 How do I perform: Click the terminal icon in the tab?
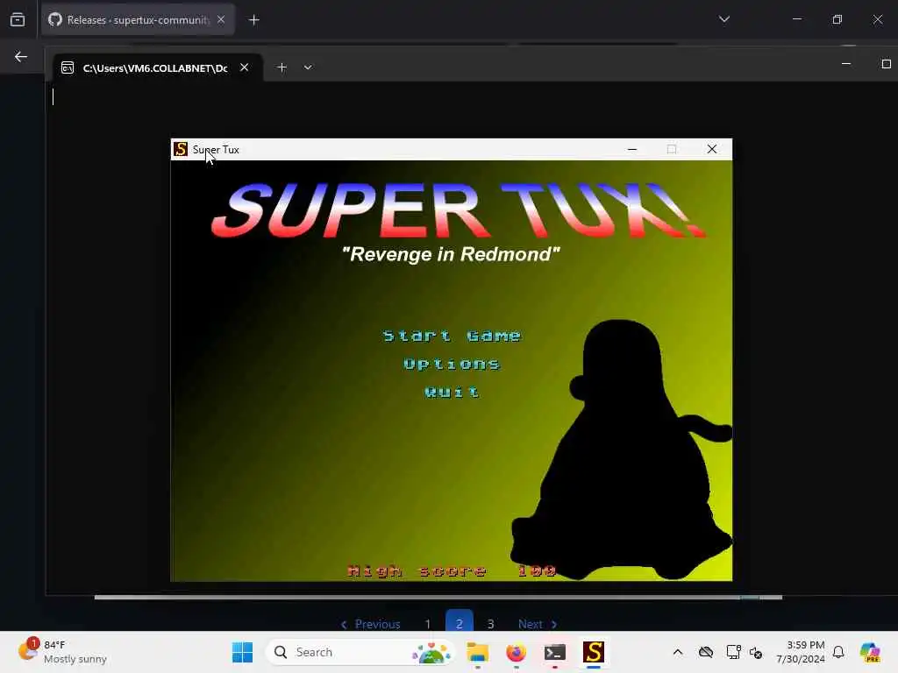point(68,68)
